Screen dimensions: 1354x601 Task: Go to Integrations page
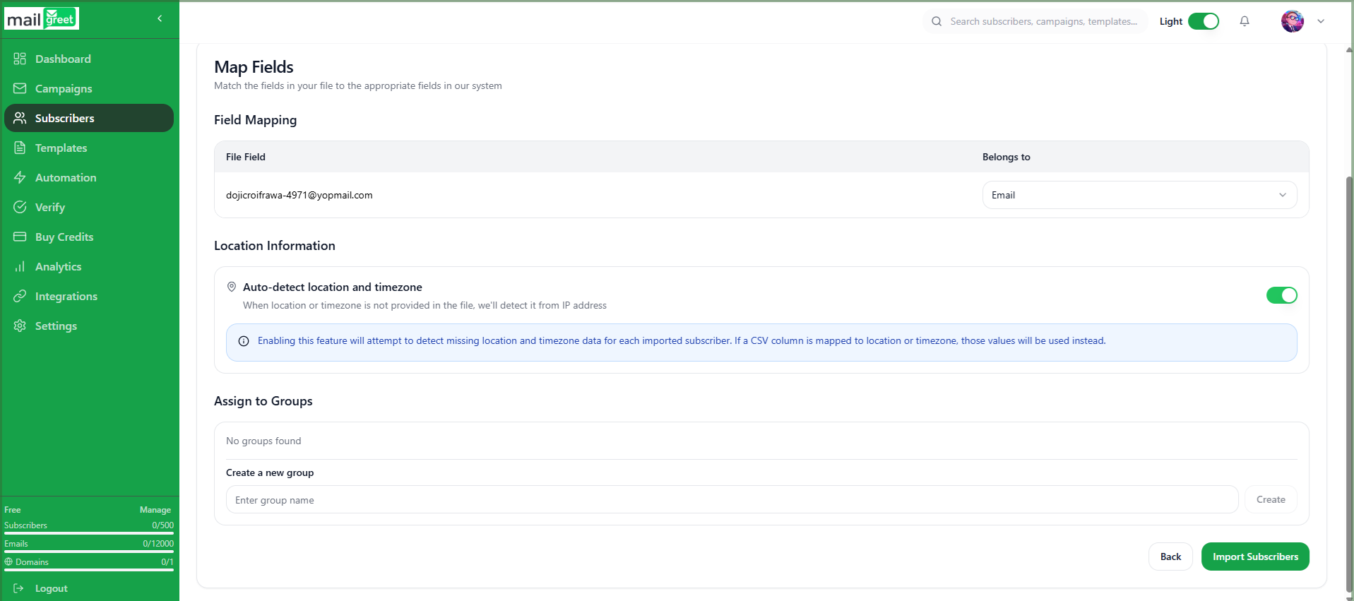(89, 296)
